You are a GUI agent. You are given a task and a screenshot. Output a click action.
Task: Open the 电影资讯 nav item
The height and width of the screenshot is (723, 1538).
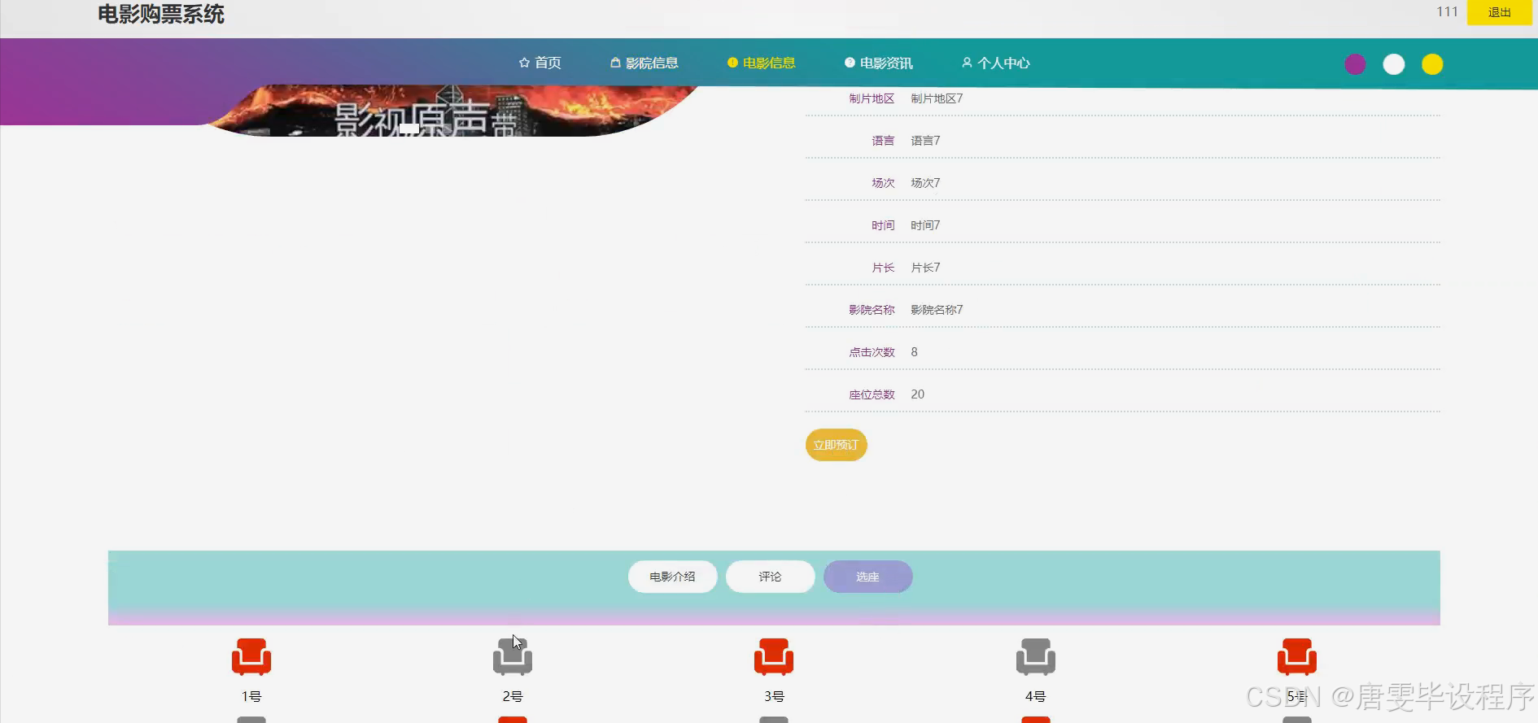pyautogui.click(x=878, y=63)
